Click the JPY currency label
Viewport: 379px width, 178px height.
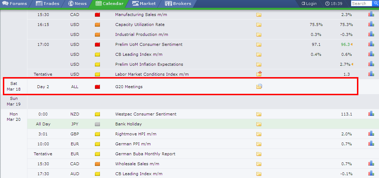click(75, 124)
